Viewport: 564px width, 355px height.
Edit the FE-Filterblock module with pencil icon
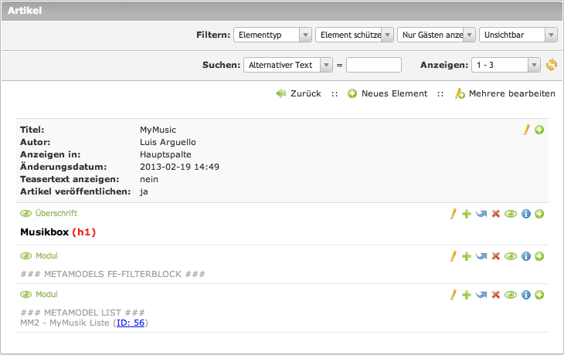click(x=454, y=256)
